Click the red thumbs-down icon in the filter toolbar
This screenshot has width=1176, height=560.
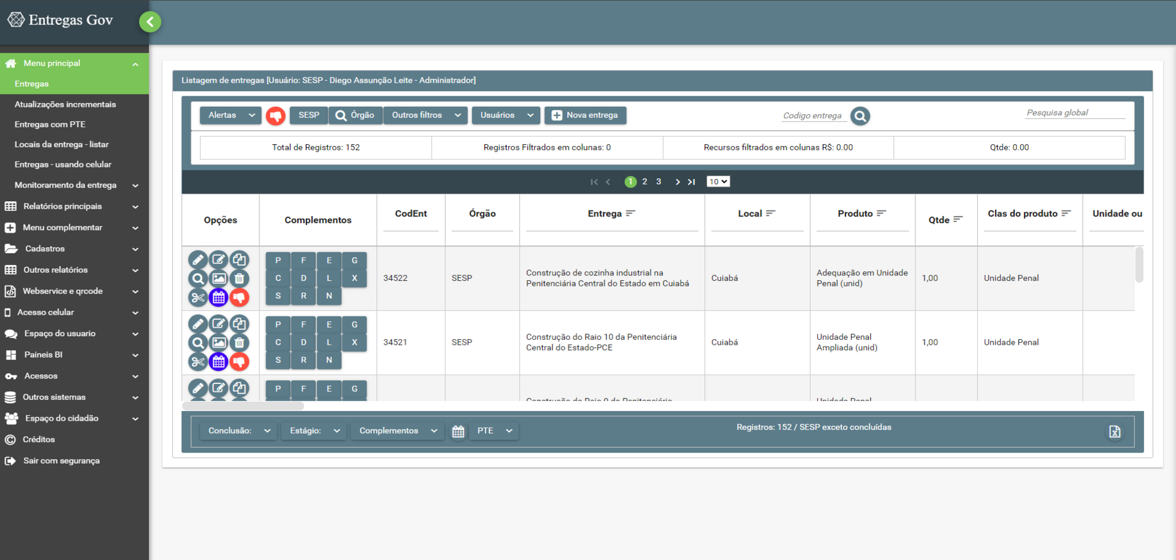275,115
